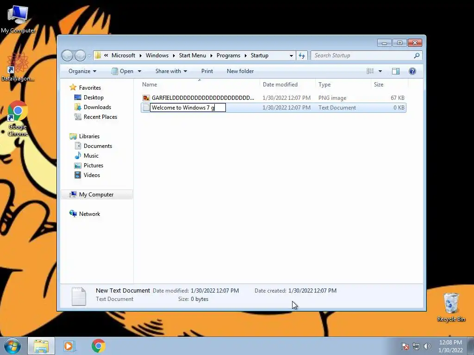Expand arrow after Windows in breadcrumb

pyautogui.click(x=174, y=55)
